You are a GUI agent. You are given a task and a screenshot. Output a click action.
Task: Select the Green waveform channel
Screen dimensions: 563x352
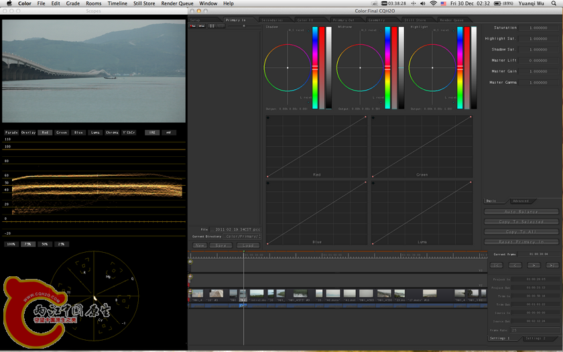(62, 133)
